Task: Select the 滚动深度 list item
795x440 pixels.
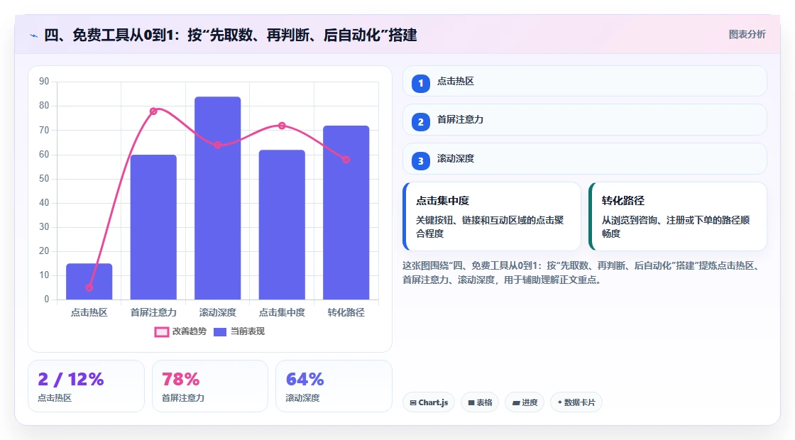Action: [585, 159]
